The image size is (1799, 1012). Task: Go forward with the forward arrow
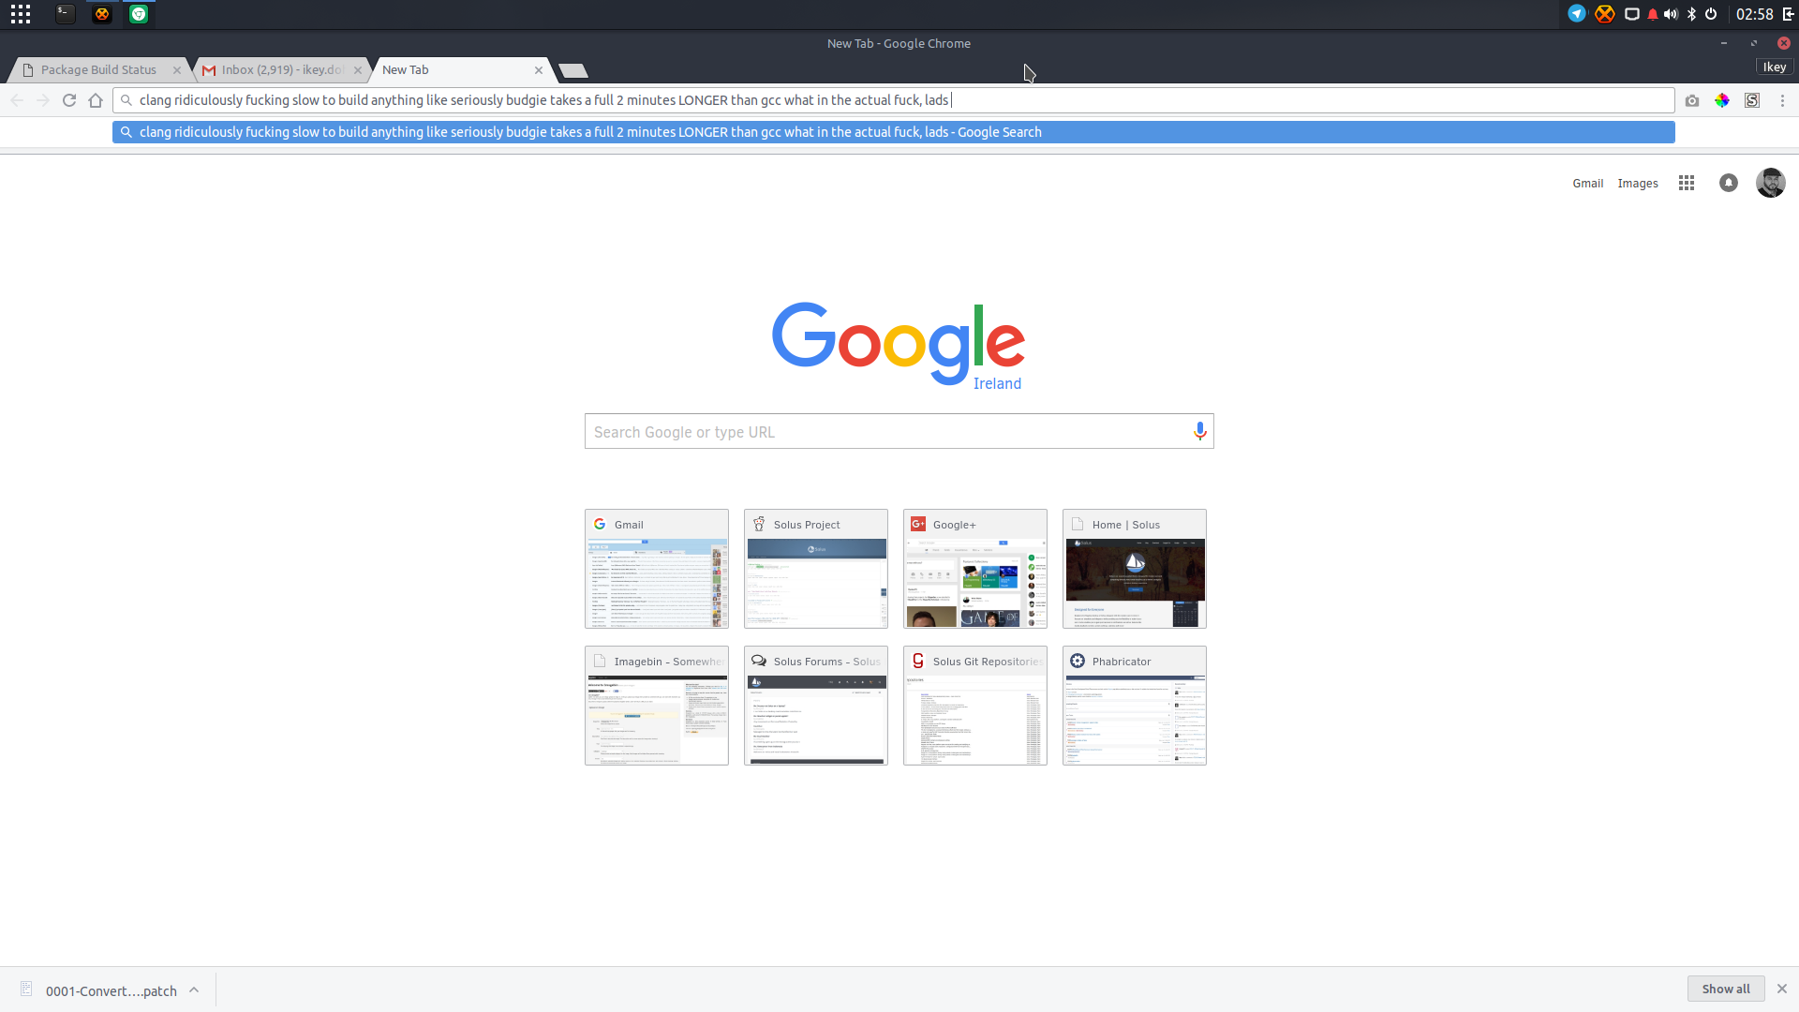(43, 100)
